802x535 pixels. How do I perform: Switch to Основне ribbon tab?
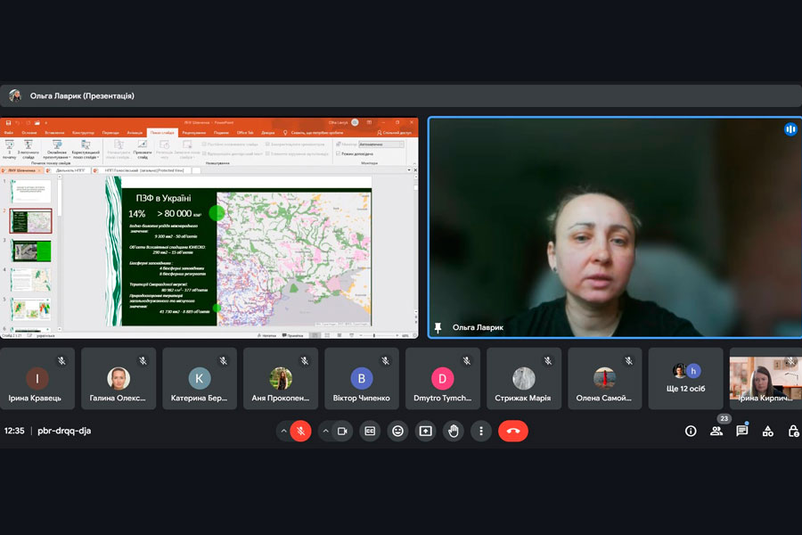tap(29, 133)
